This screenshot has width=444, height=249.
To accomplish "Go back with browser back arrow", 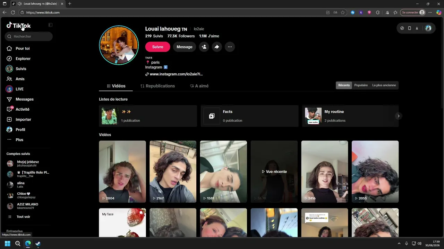I will pyautogui.click(x=5, y=12).
